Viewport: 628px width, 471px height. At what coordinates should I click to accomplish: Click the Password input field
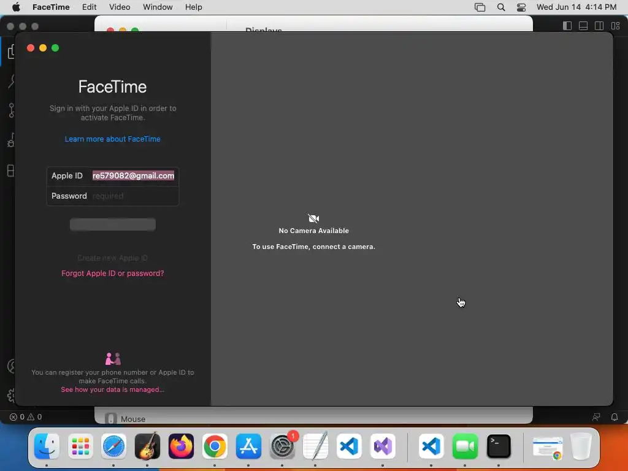point(133,196)
